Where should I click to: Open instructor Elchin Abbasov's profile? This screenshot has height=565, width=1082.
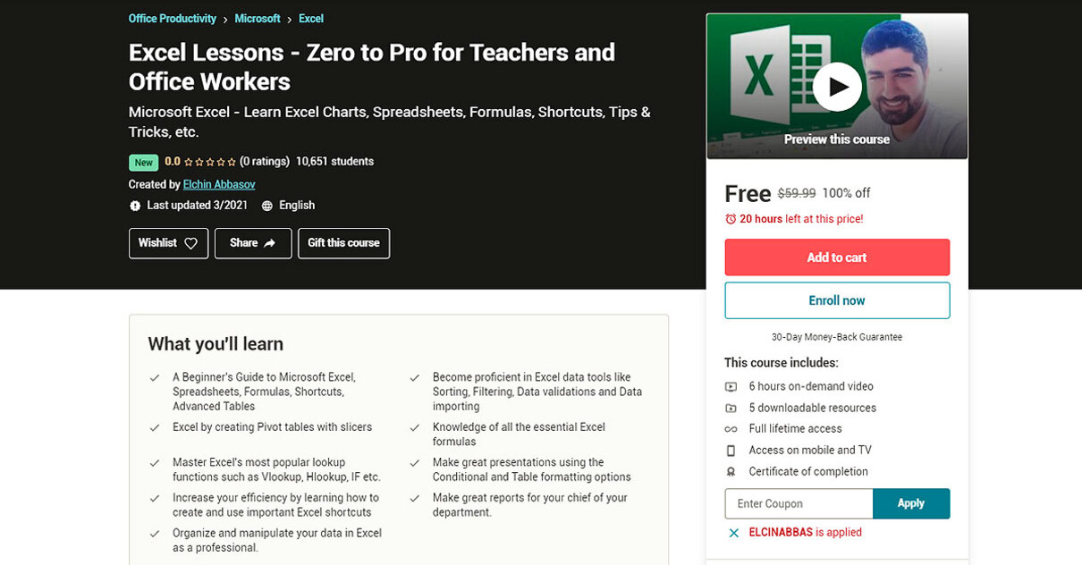(x=219, y=184)
